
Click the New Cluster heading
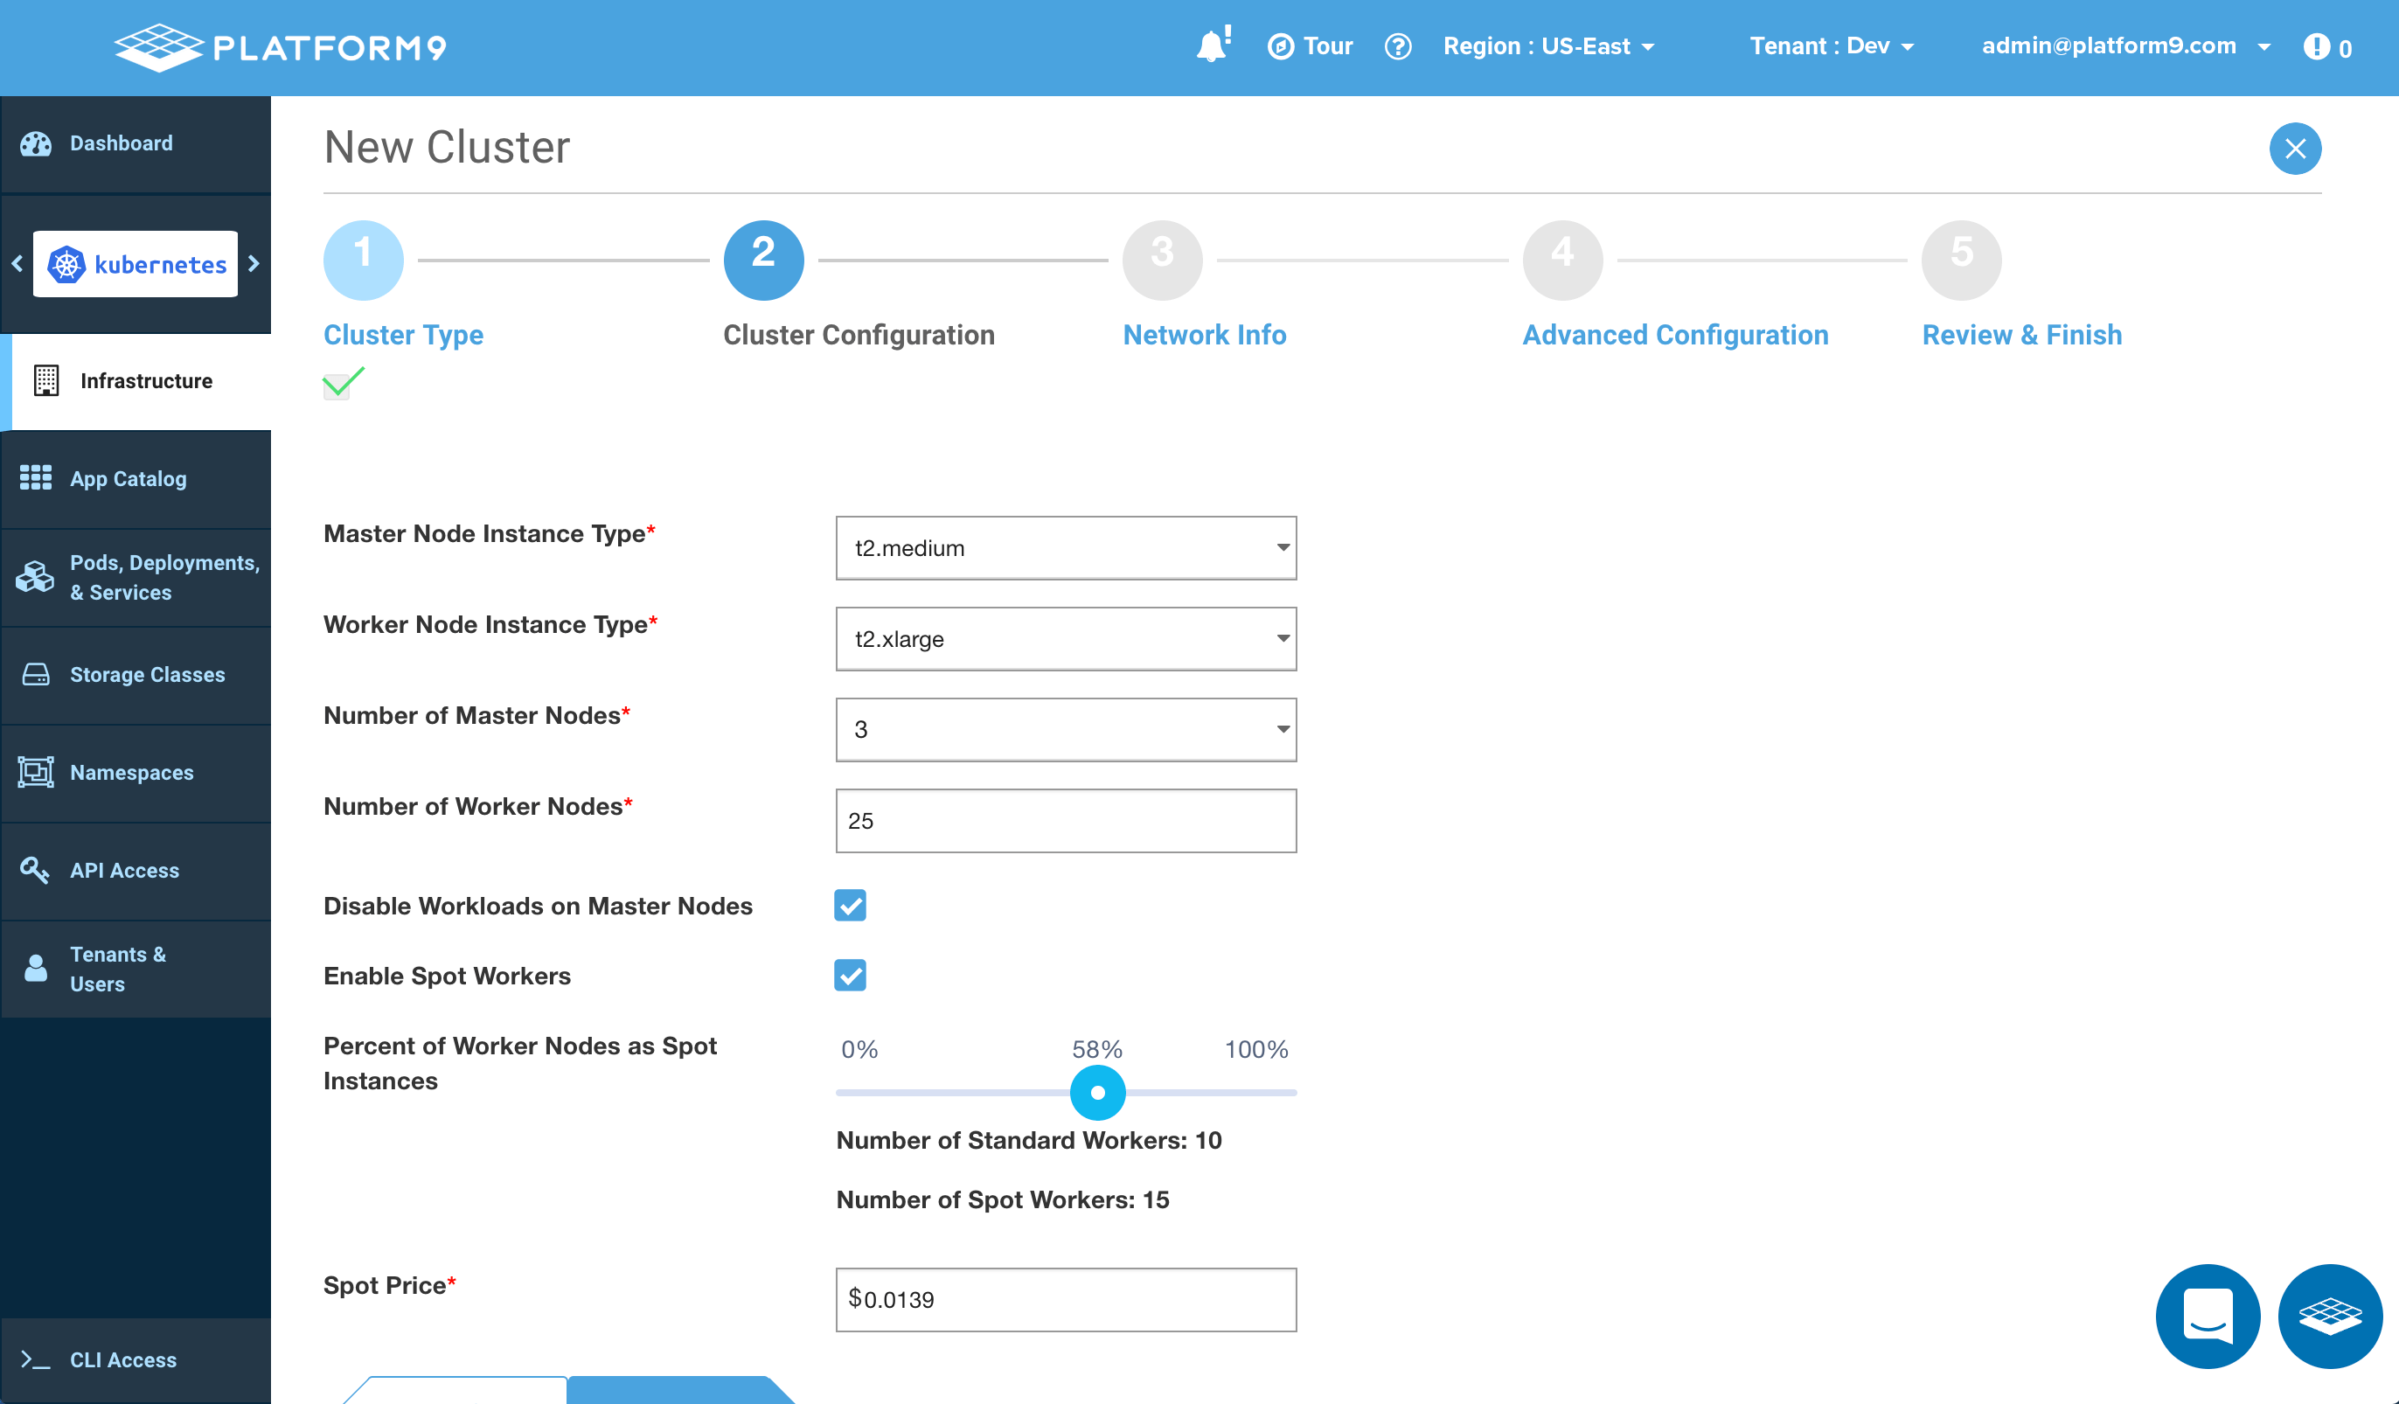point(447,148)
